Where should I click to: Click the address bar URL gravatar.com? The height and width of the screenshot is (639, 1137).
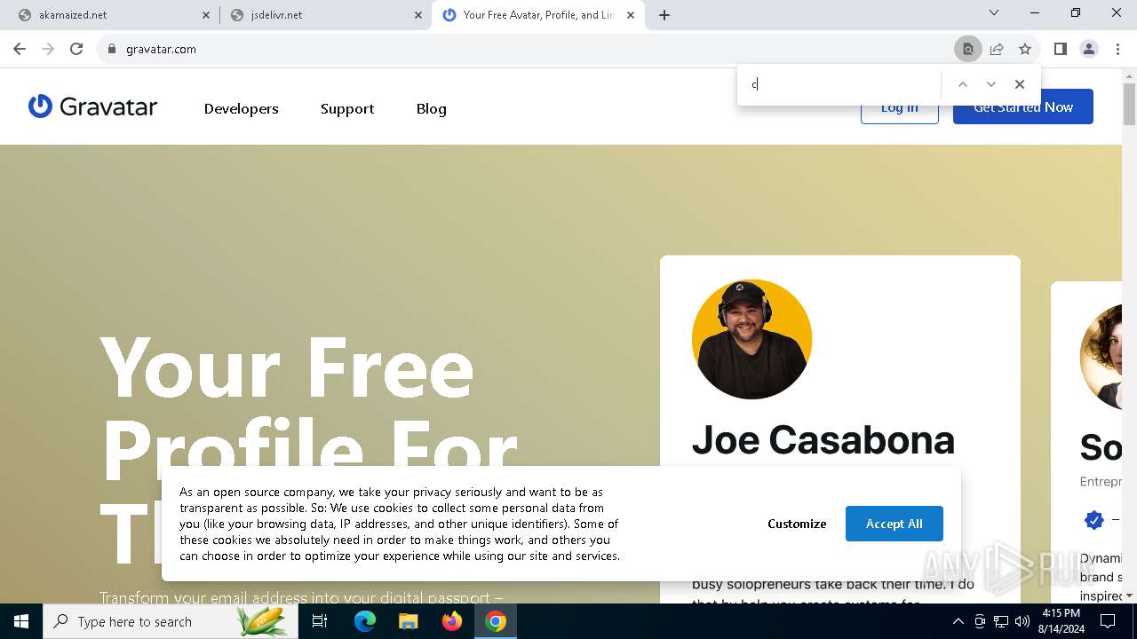[x=161, y=49]
